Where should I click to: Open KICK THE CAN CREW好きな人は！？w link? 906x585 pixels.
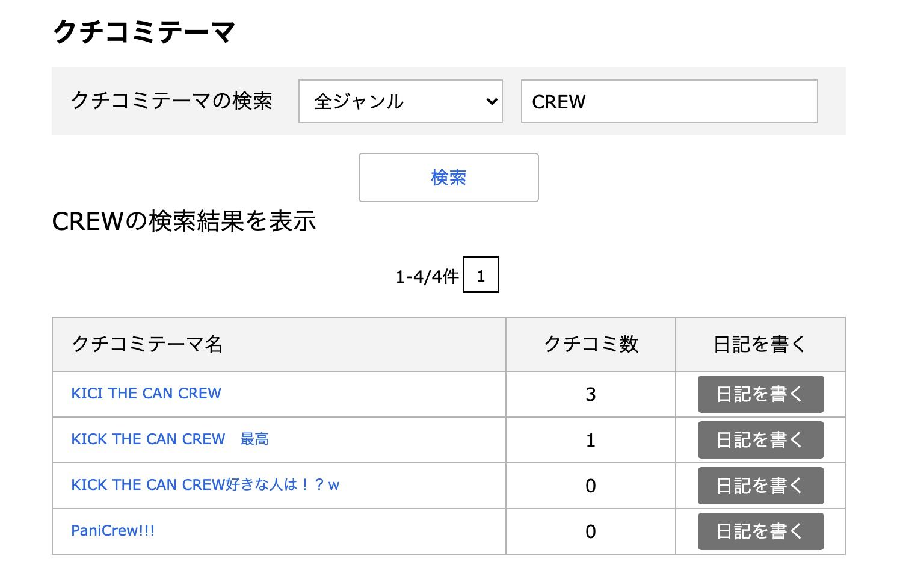[205, 485]
